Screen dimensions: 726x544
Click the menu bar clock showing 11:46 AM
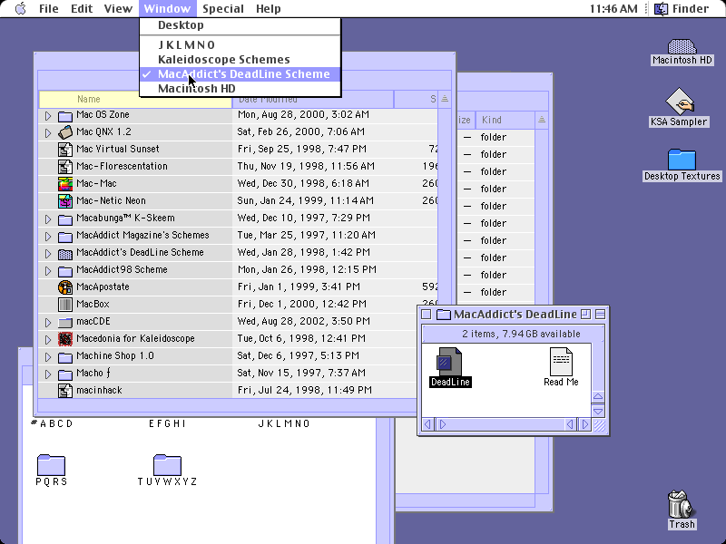click(x=613, y=8)
